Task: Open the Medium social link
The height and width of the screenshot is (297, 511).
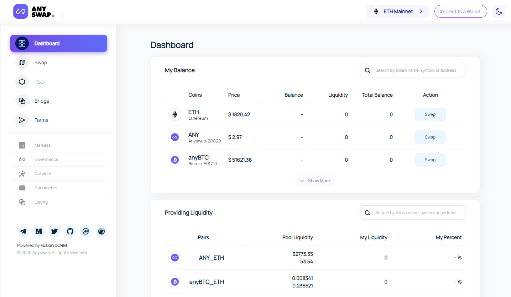Action: (x=39, y=231)
